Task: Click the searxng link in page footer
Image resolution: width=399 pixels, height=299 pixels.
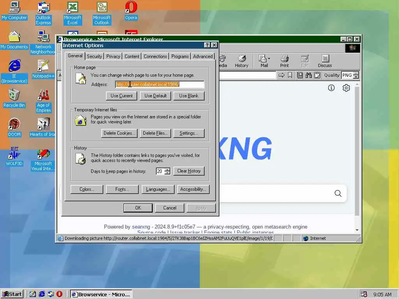Action: pos(141,227)
